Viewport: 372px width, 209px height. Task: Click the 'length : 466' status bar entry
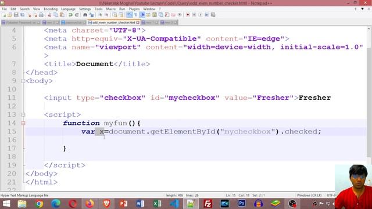pos(174,195)
